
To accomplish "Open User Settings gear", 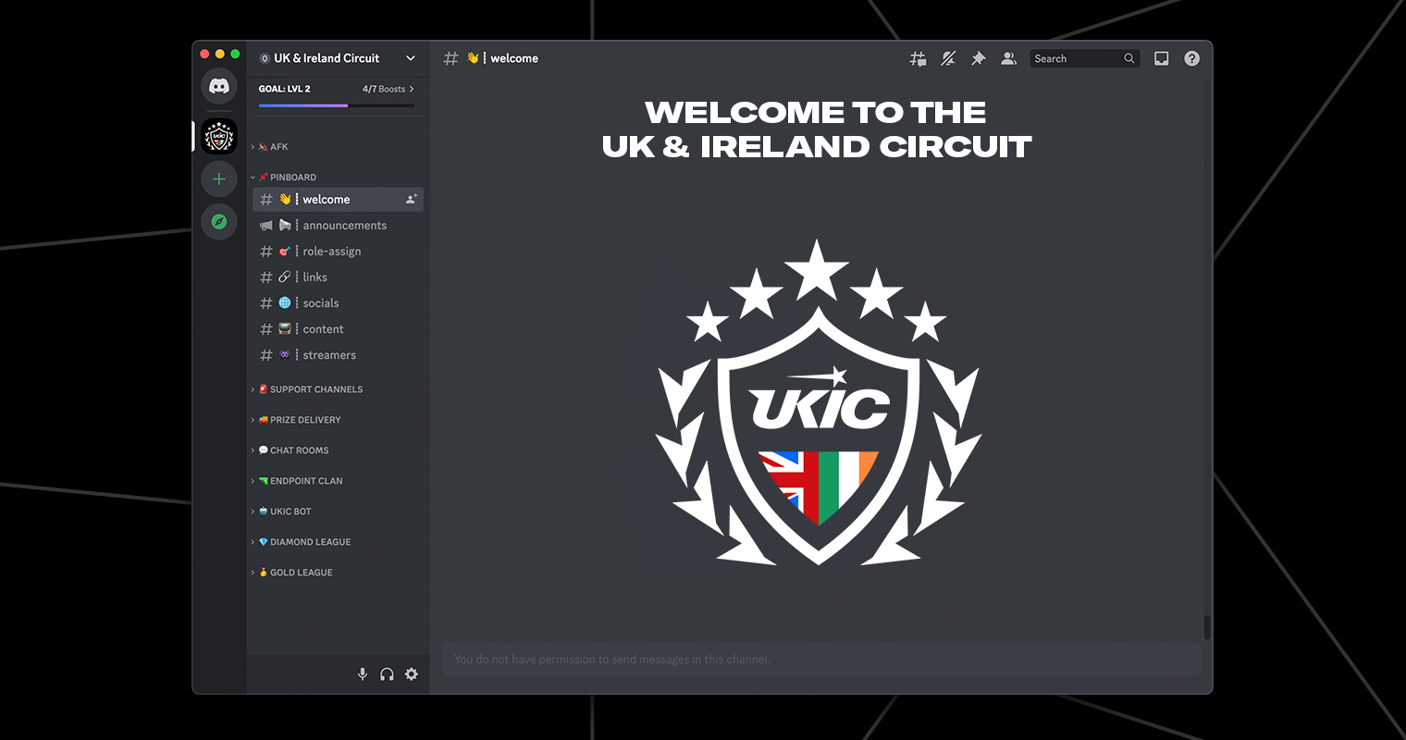I will 412,674.
